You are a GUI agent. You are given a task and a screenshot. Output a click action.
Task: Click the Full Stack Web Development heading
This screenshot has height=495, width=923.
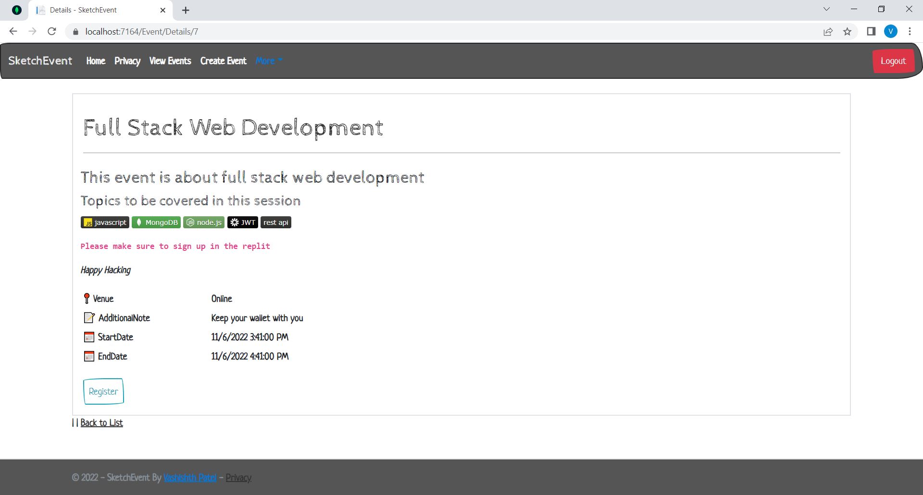[x=233, y=128]
